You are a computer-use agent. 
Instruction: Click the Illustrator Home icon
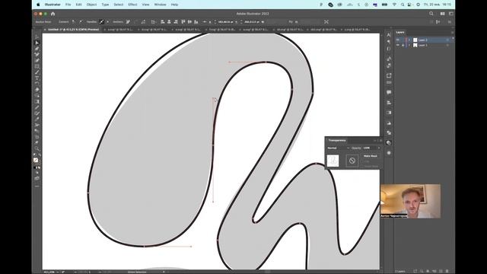click(x=53, y=14)
